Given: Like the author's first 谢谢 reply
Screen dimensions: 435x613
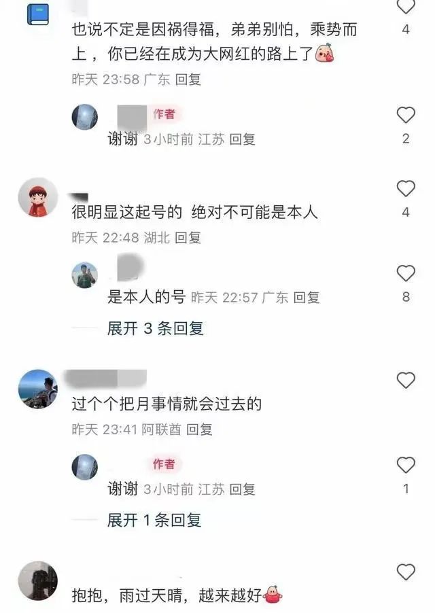Looking at the screenshot, I should point(406,115).
